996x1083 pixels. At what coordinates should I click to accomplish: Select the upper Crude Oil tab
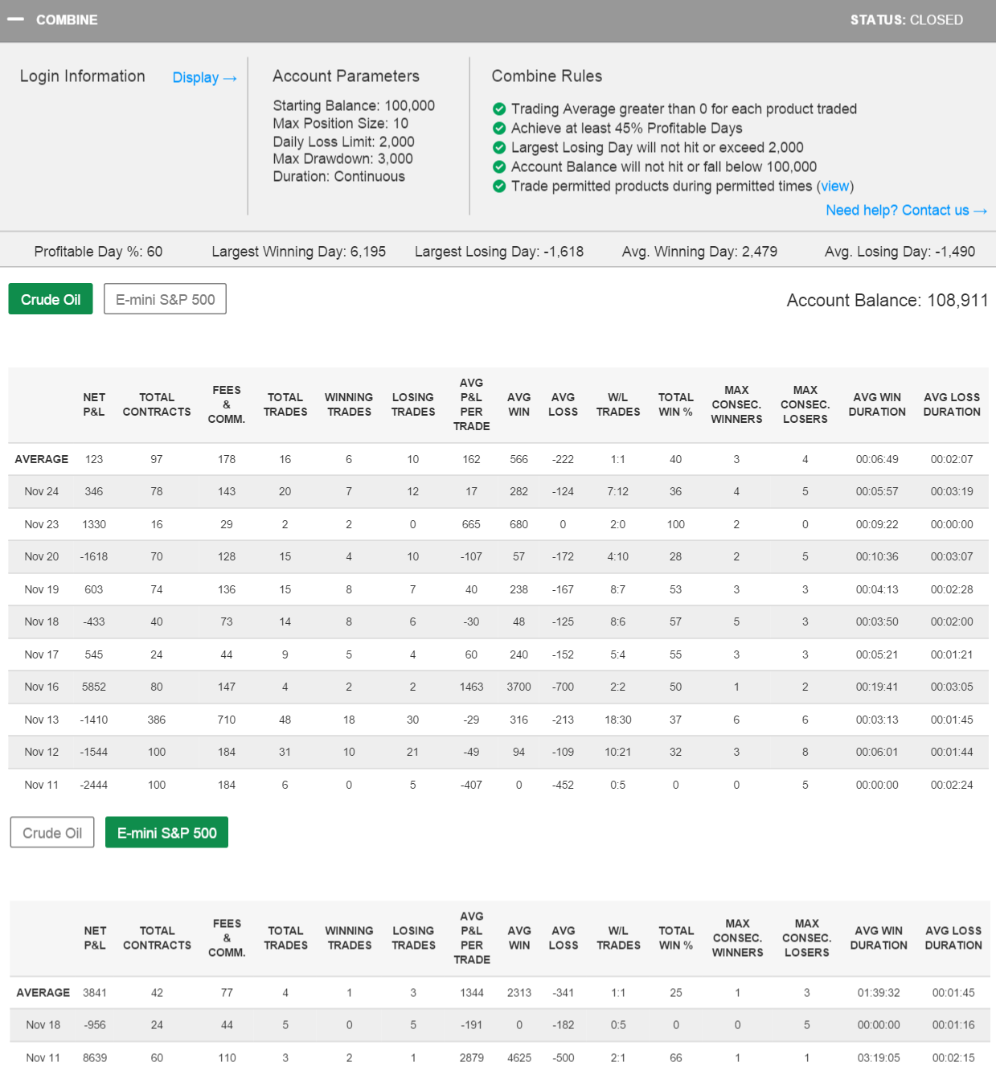pyautogui.click(x=51, y=299)
